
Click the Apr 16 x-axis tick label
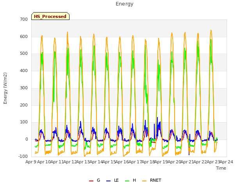[x=122, y=162]
